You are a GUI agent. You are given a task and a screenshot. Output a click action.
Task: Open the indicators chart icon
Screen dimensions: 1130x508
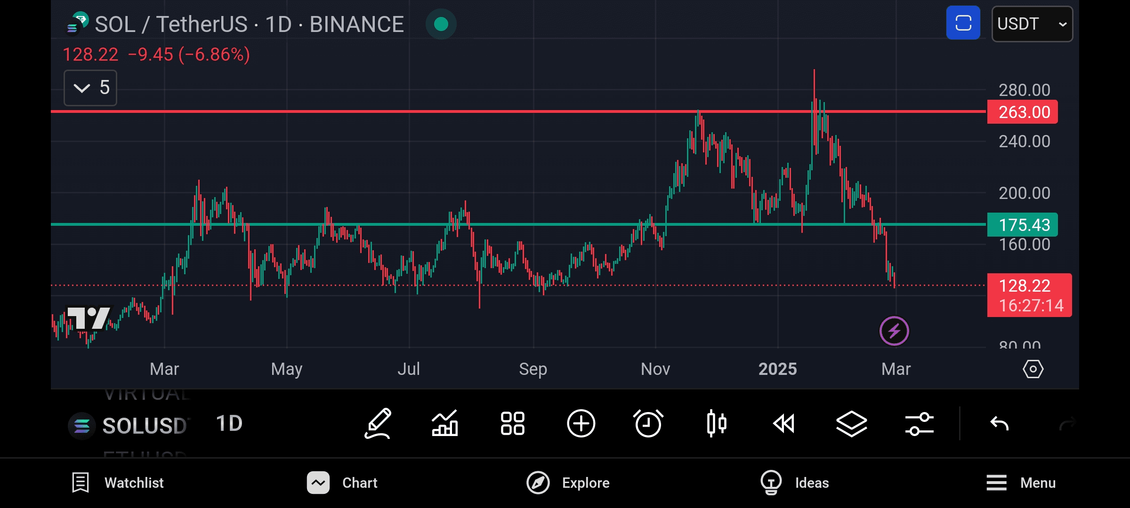[x=445, y=423]
